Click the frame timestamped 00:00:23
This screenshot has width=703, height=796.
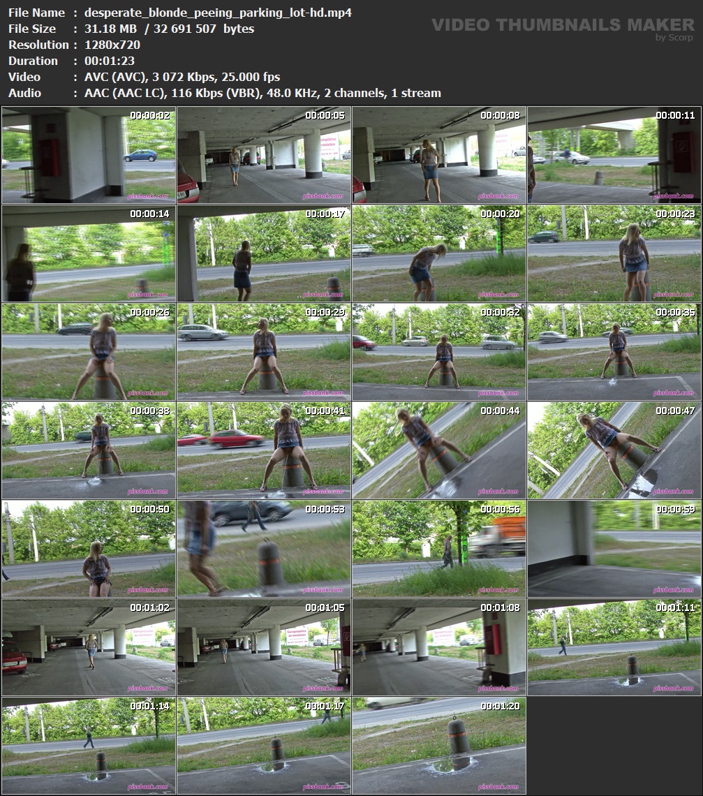coord(614,253)
